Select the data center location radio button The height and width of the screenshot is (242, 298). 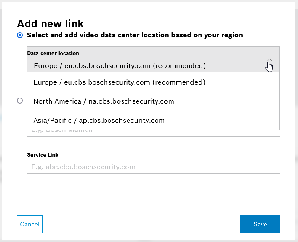click(x=20, y=35)
